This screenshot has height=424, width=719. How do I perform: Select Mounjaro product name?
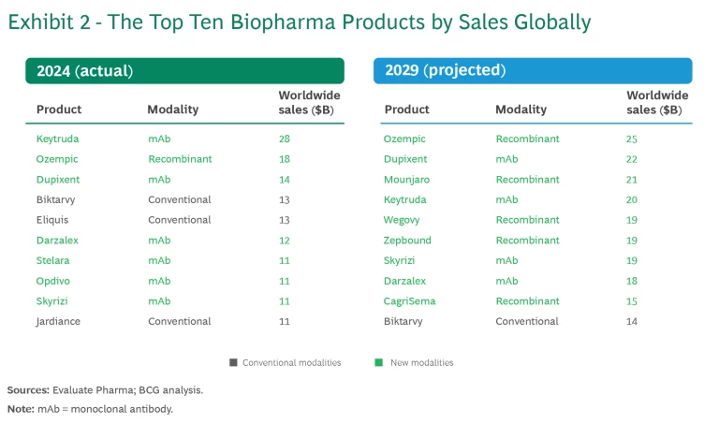tap(406, 180)
